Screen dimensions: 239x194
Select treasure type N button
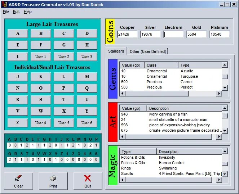point(18,88)
